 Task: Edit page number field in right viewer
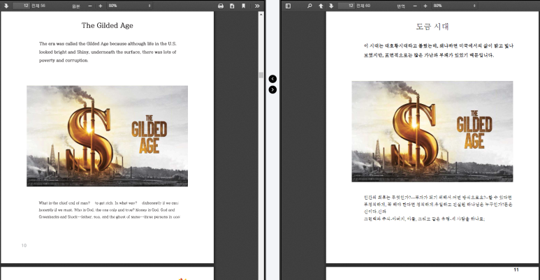346,6
